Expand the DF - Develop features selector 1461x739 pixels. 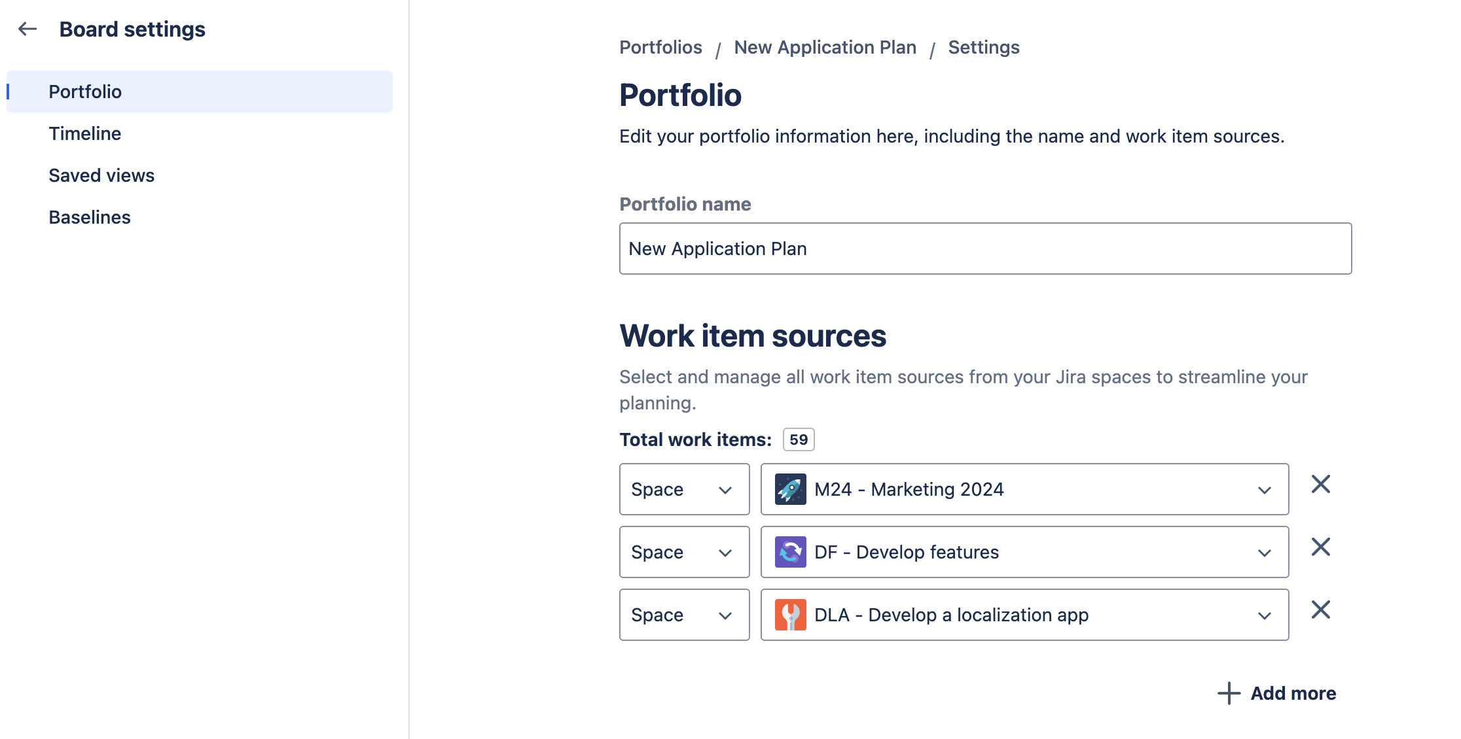tap(1264, 553)
